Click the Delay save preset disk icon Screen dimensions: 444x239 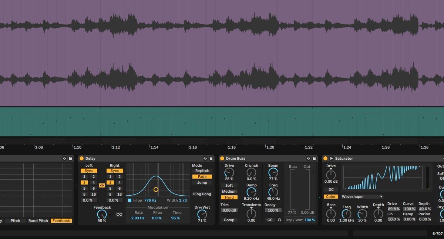211,159
